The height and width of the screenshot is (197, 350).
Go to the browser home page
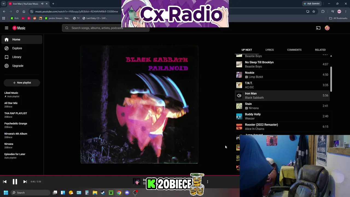point(24,11)
